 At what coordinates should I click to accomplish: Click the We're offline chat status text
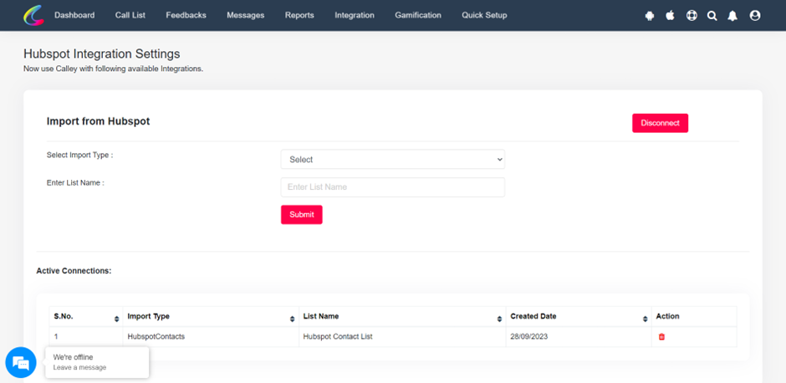tap(74, 357)
